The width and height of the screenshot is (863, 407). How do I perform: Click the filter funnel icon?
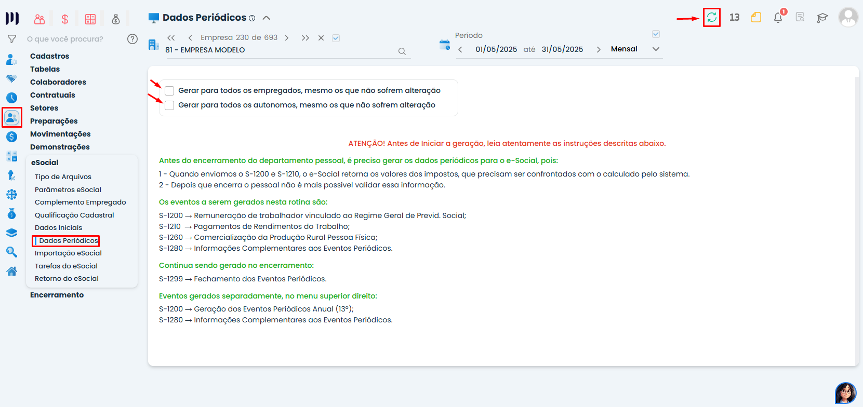pyautogui.click(x=11, y=39)
